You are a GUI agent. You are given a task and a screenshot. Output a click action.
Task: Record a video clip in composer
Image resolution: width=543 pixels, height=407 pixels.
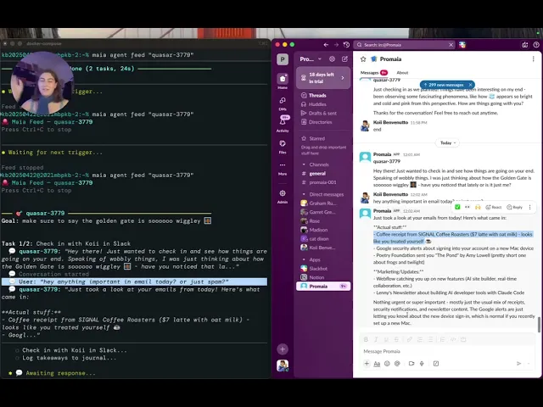coord(411,364)
